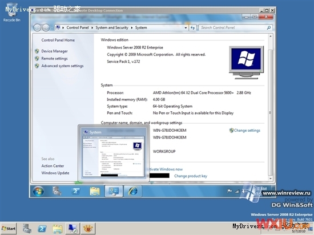Click the Back navigation arrow
Viewport: 314px width, 235px height.
point(37,27)
